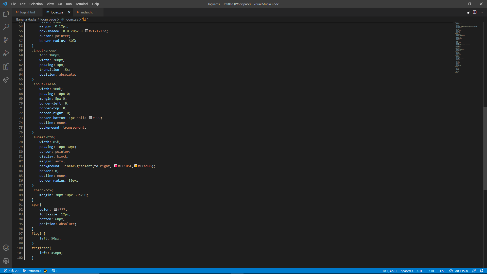Screen dimensions: 487x274
Task: Open the Source Control view
Action: [x=6, y=40]
